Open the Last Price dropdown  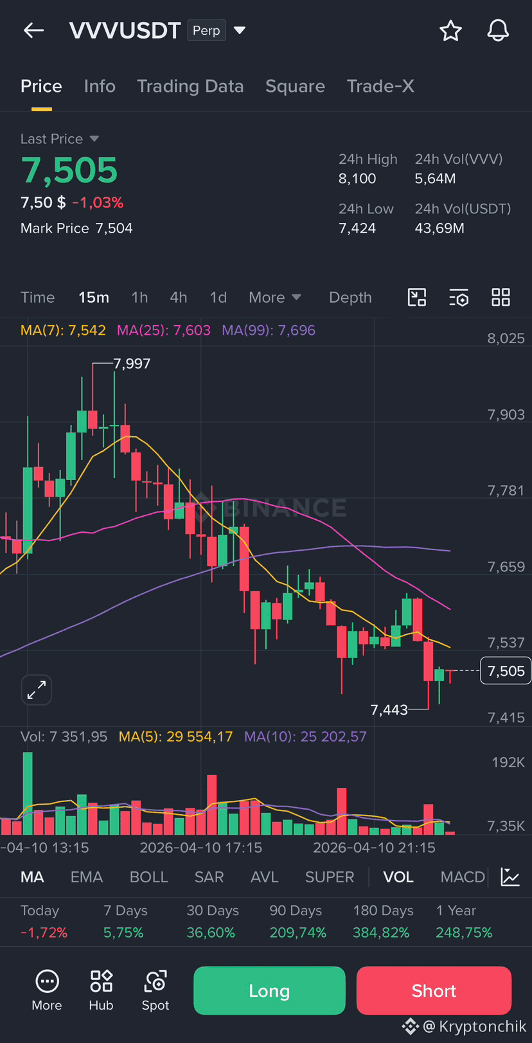click(x=60, y=139)
